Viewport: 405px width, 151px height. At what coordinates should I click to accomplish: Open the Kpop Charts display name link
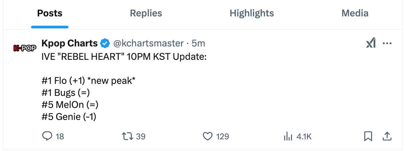(69, 43)
